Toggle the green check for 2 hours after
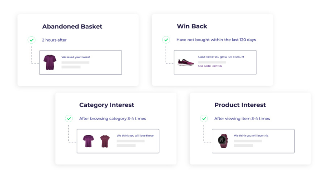 point(32,40)
